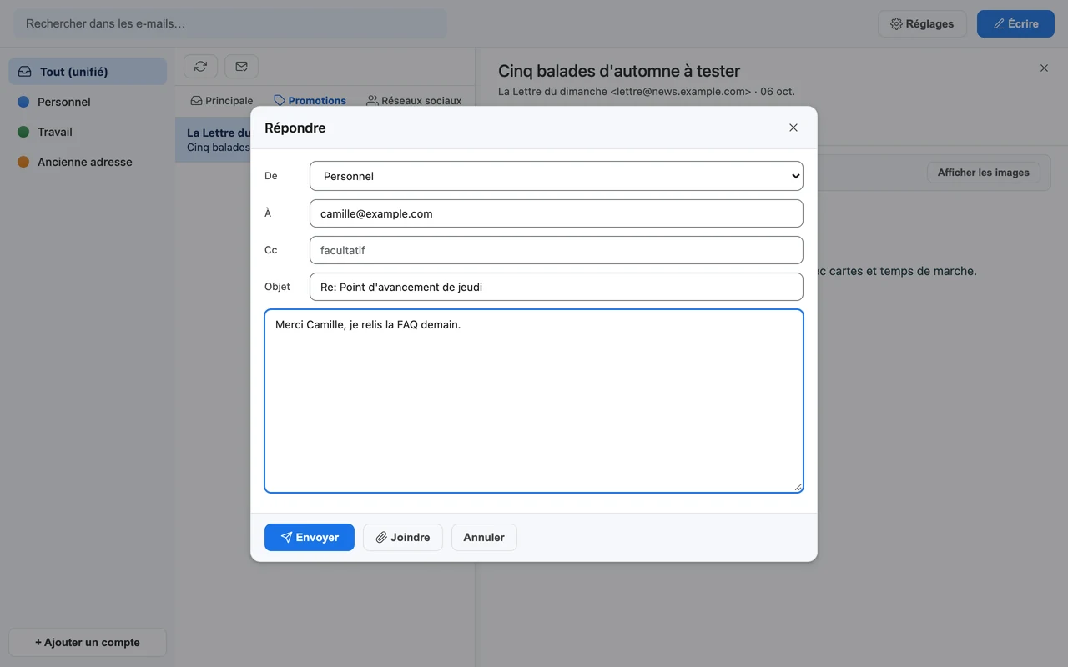Edit the À recipient field
Image resolution: width=1068 pixels, height=667 pixels.
point(556,213)
